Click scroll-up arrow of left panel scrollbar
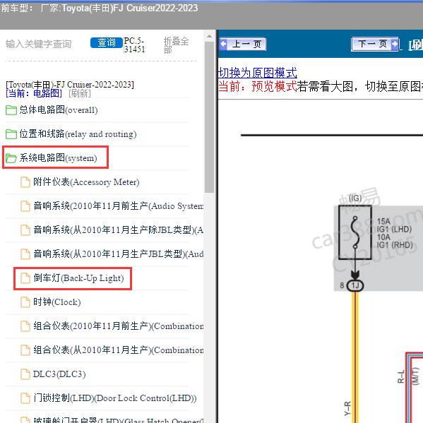Image resolution: width=423 pixels, height=423 pixels. [209, 37]
